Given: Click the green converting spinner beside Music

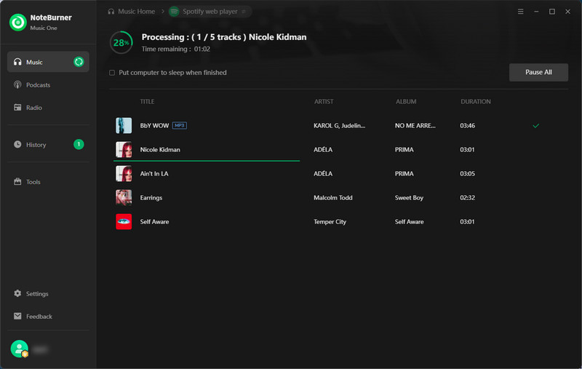Looking at the screenshot, I should tap(79, 62).
